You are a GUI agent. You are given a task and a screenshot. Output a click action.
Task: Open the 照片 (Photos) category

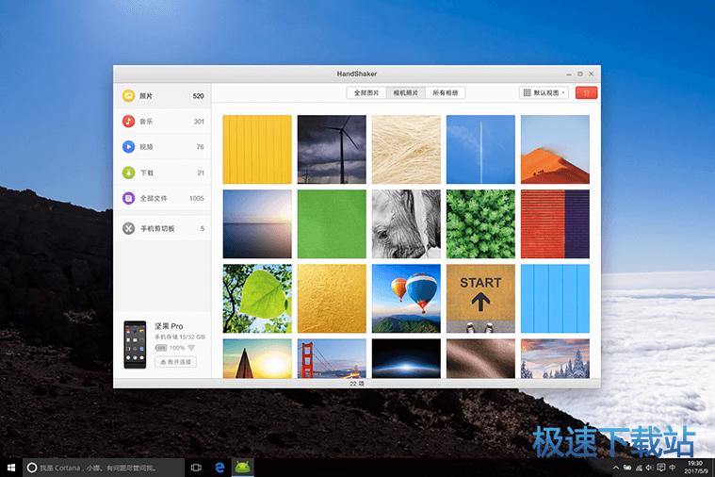[x=161, y=96]
